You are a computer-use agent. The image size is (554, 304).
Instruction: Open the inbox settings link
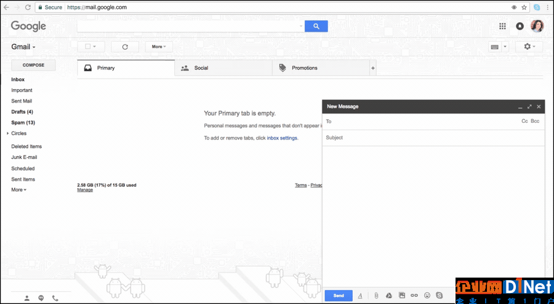tap(282, 138)
